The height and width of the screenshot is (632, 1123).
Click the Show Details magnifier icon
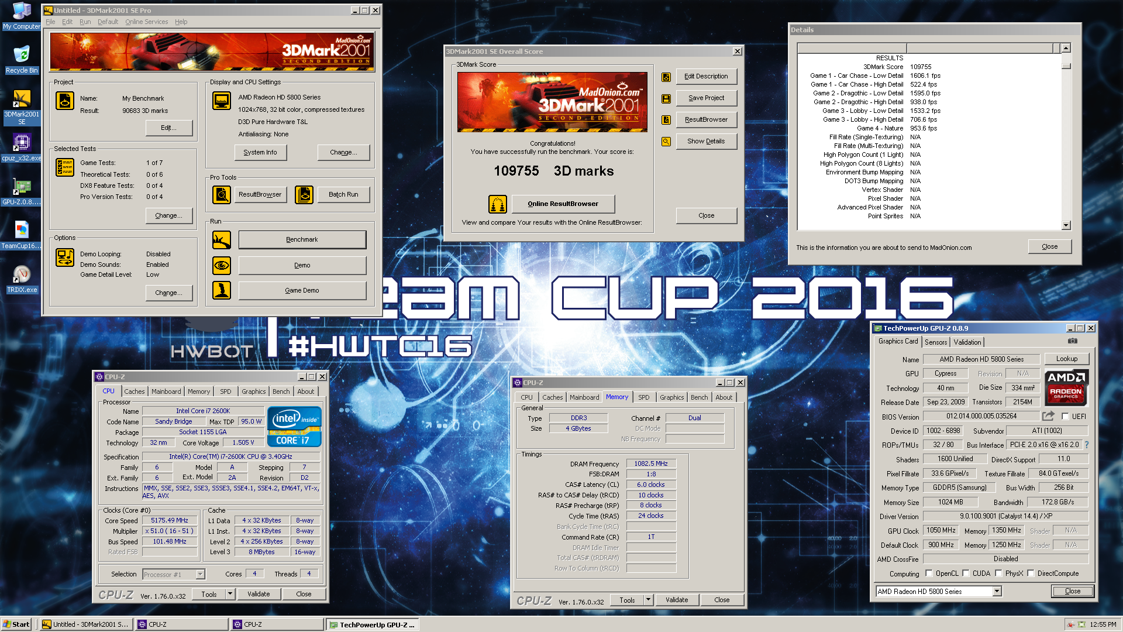click(666, 142)
